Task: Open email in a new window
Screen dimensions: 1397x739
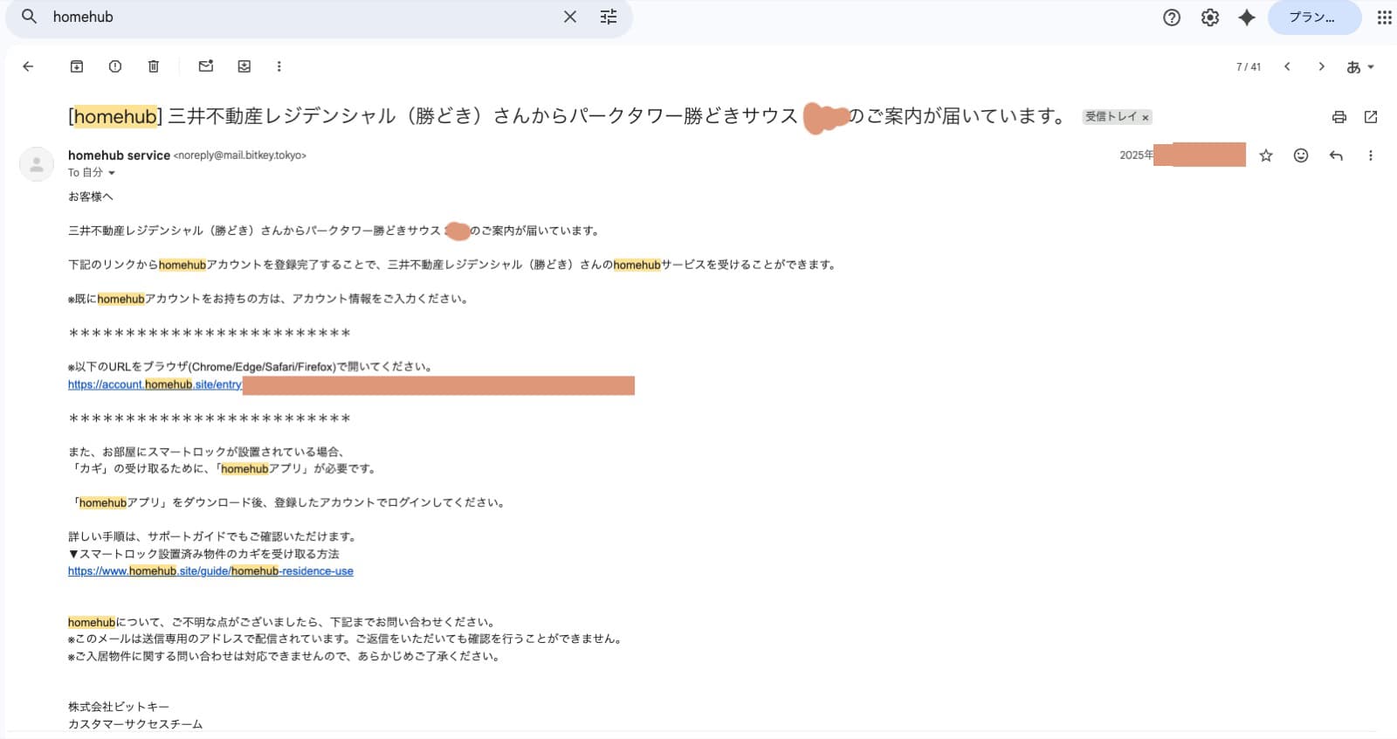Action: [1371, 117]
